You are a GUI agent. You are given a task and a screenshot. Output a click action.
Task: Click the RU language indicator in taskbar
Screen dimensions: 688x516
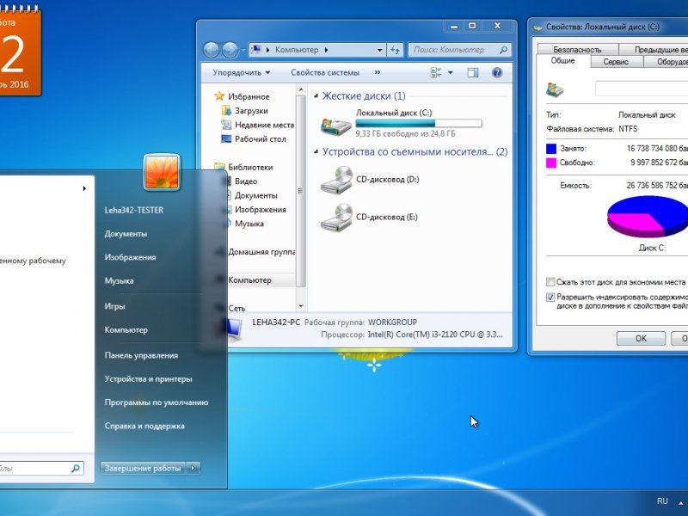click(x=662, y=501)
